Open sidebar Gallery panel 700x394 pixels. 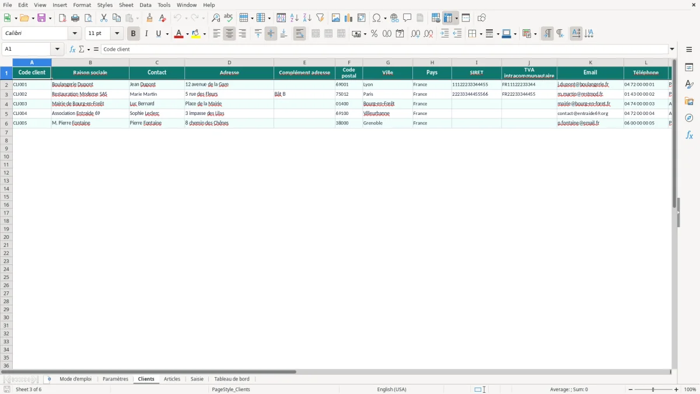coord(689,102)
